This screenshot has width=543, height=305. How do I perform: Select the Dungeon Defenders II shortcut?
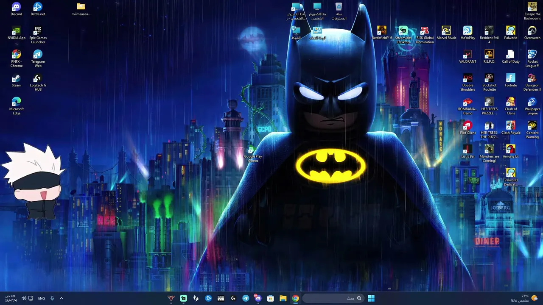532,82
